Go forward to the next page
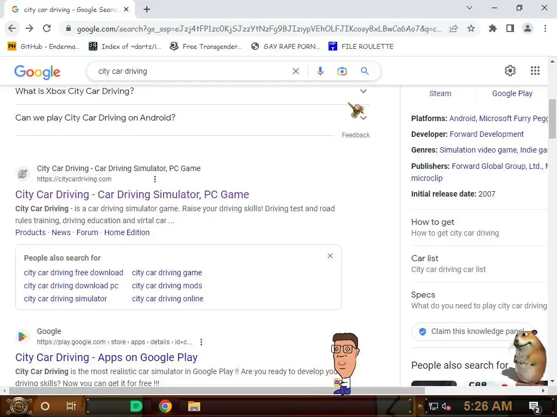The height and width of the screenshot is (417, 557). click(29, 28)
